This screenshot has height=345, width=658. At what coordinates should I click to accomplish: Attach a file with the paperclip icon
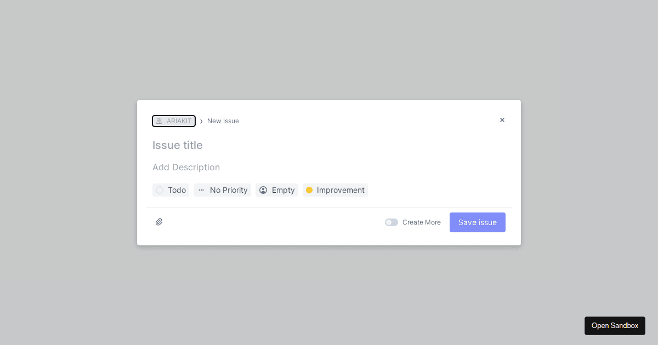pyautogui.click(x=159, y=222)
